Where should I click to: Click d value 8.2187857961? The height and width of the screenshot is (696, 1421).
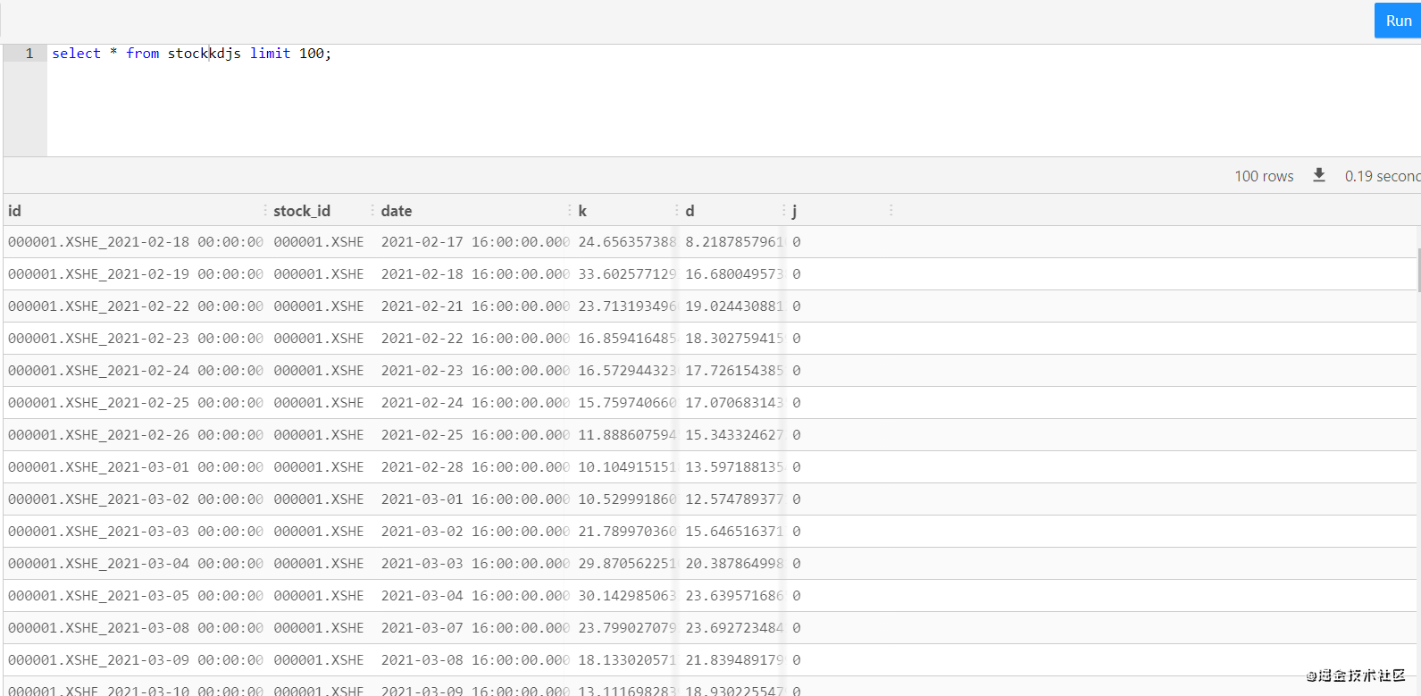click(x=734, y=242)
